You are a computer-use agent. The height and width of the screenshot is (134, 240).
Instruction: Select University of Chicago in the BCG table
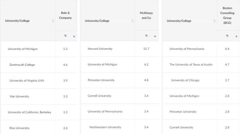pos(185,80)
